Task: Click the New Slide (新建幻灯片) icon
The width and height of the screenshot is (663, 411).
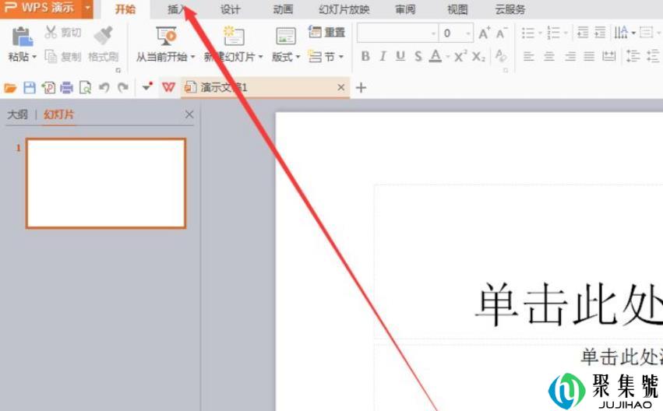Action: (233, 36)
